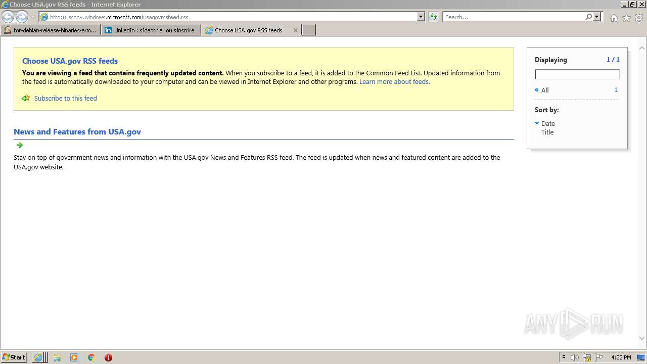
Task: Click the 1 / 1 displaying count
Action: (613, 59)
